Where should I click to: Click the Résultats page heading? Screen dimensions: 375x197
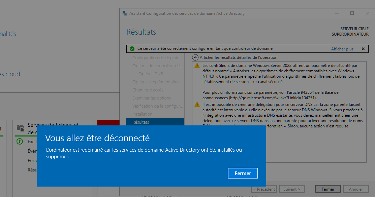(141, 32)
